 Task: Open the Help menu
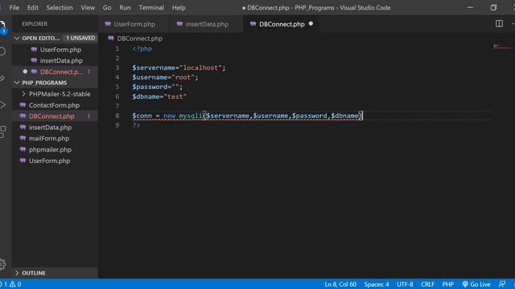pos(179,7)
